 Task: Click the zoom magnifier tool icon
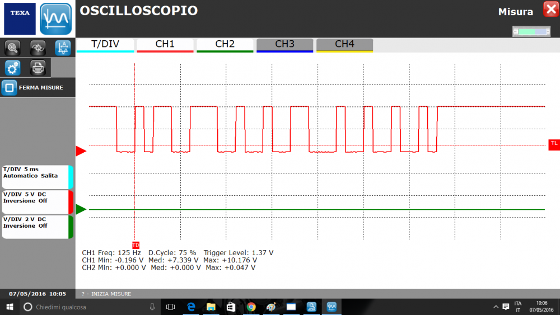12,48
